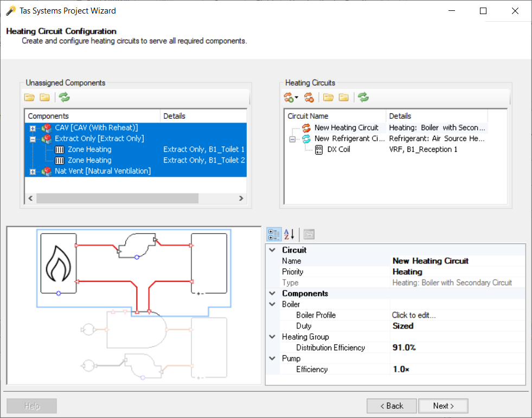Click the Back button
532x418 pixels.
click(392, 406)
